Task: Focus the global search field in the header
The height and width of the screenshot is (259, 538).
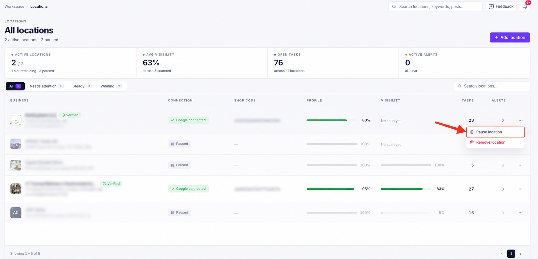Action: coord(435,7)
